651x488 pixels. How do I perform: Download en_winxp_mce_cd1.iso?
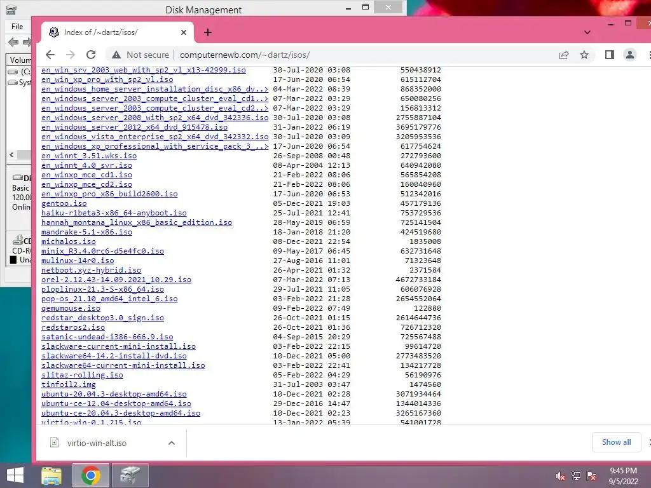coord(86,175)
